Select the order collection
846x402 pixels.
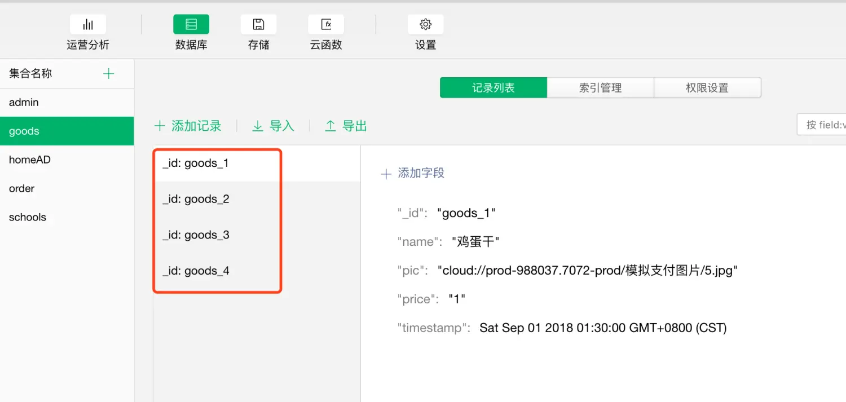[x=21, y=188]
